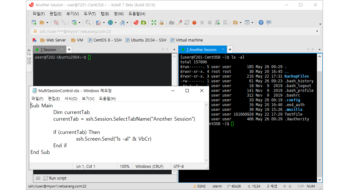Image resolution: width=349 pixels, height=190 pixels.
Task: Add new tab beside Another Session
Action: [230, 49]
